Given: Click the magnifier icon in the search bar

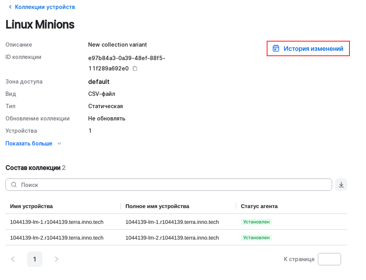Looking at the screenshot, I should (13, 185).
